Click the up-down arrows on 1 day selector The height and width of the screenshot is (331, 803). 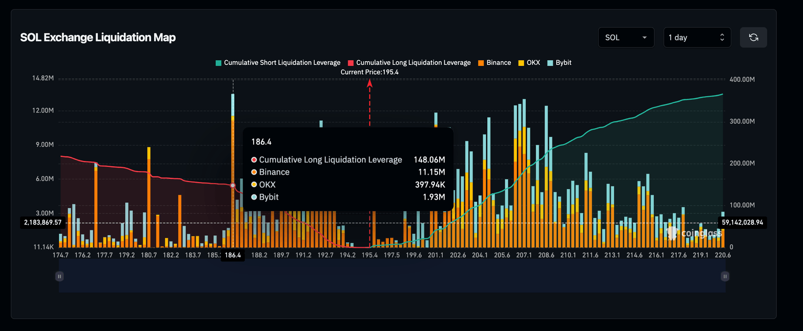tap(722, 38)
